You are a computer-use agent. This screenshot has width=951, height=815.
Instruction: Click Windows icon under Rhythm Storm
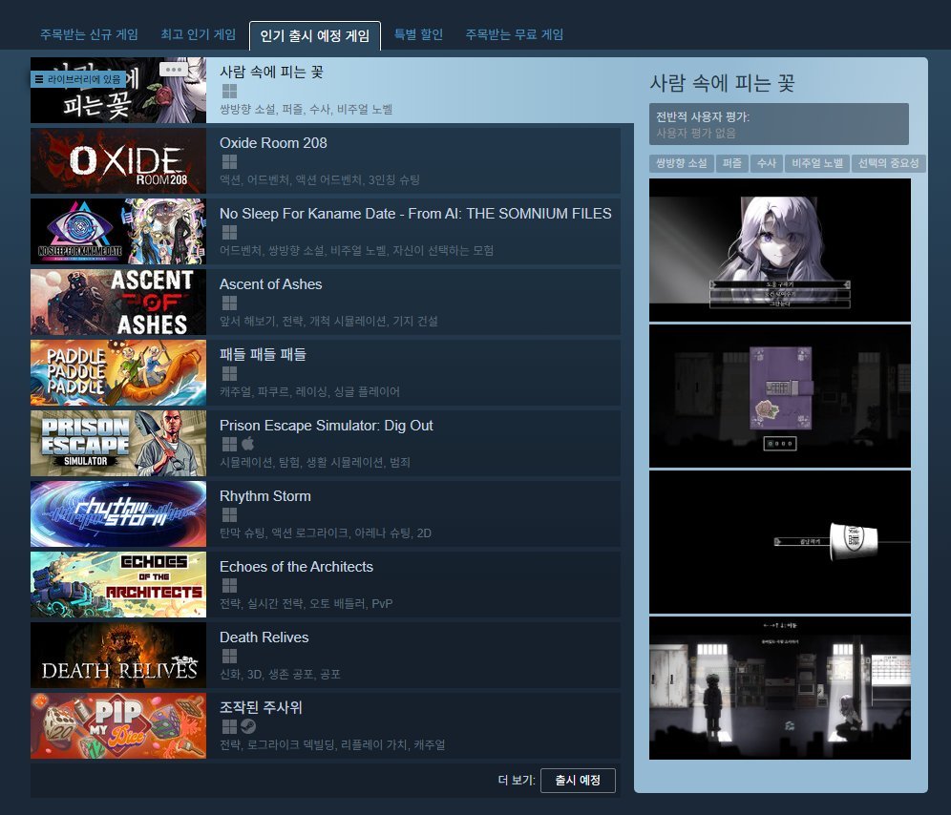(229, 514)
